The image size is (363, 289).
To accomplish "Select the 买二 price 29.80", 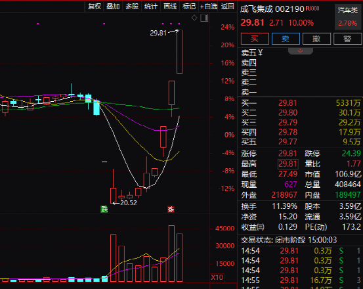I will [288, 112].
